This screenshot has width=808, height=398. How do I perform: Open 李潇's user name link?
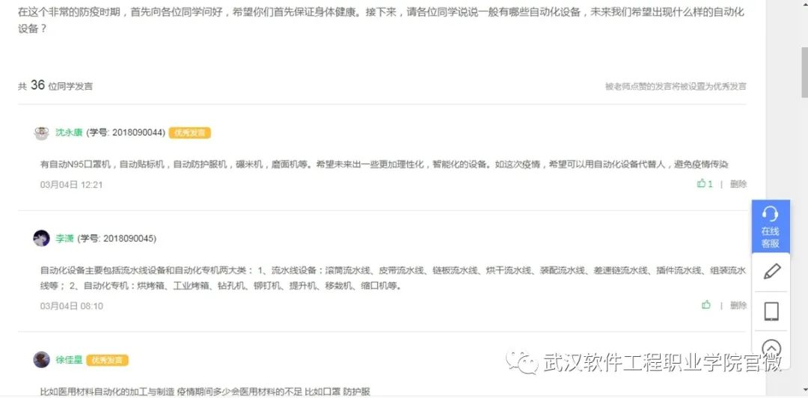pos(64,239)
